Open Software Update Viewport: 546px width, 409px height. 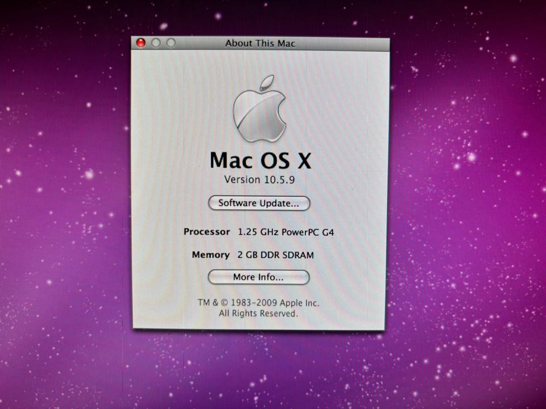pyautogui.click(x=259, y=203)
